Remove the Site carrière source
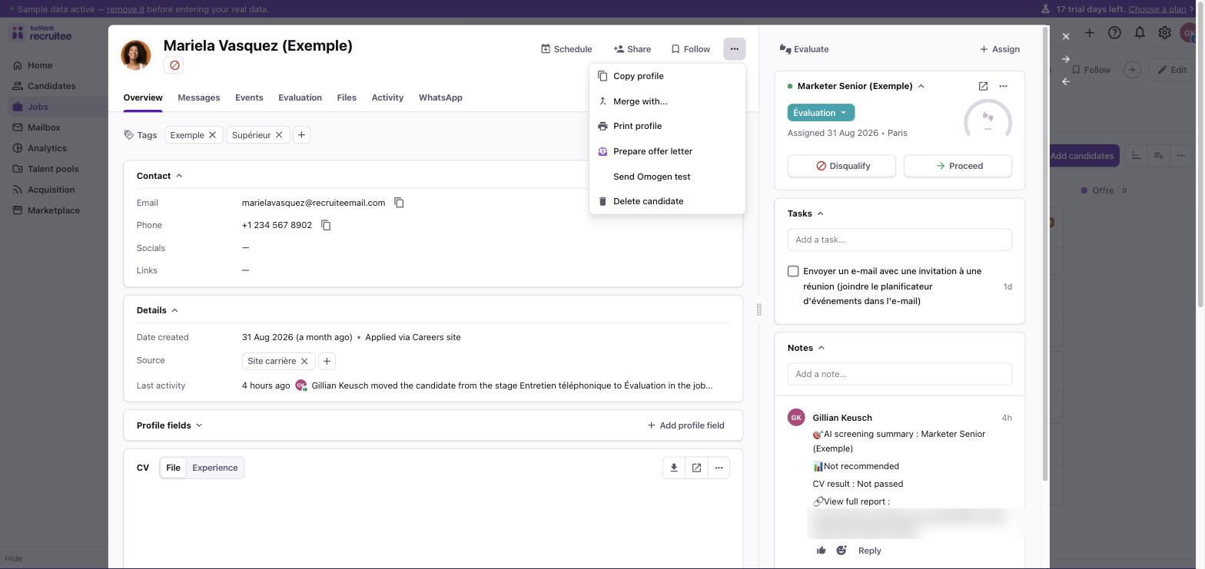This screenshot has height=569, width=1205. (x=304, y=361)
